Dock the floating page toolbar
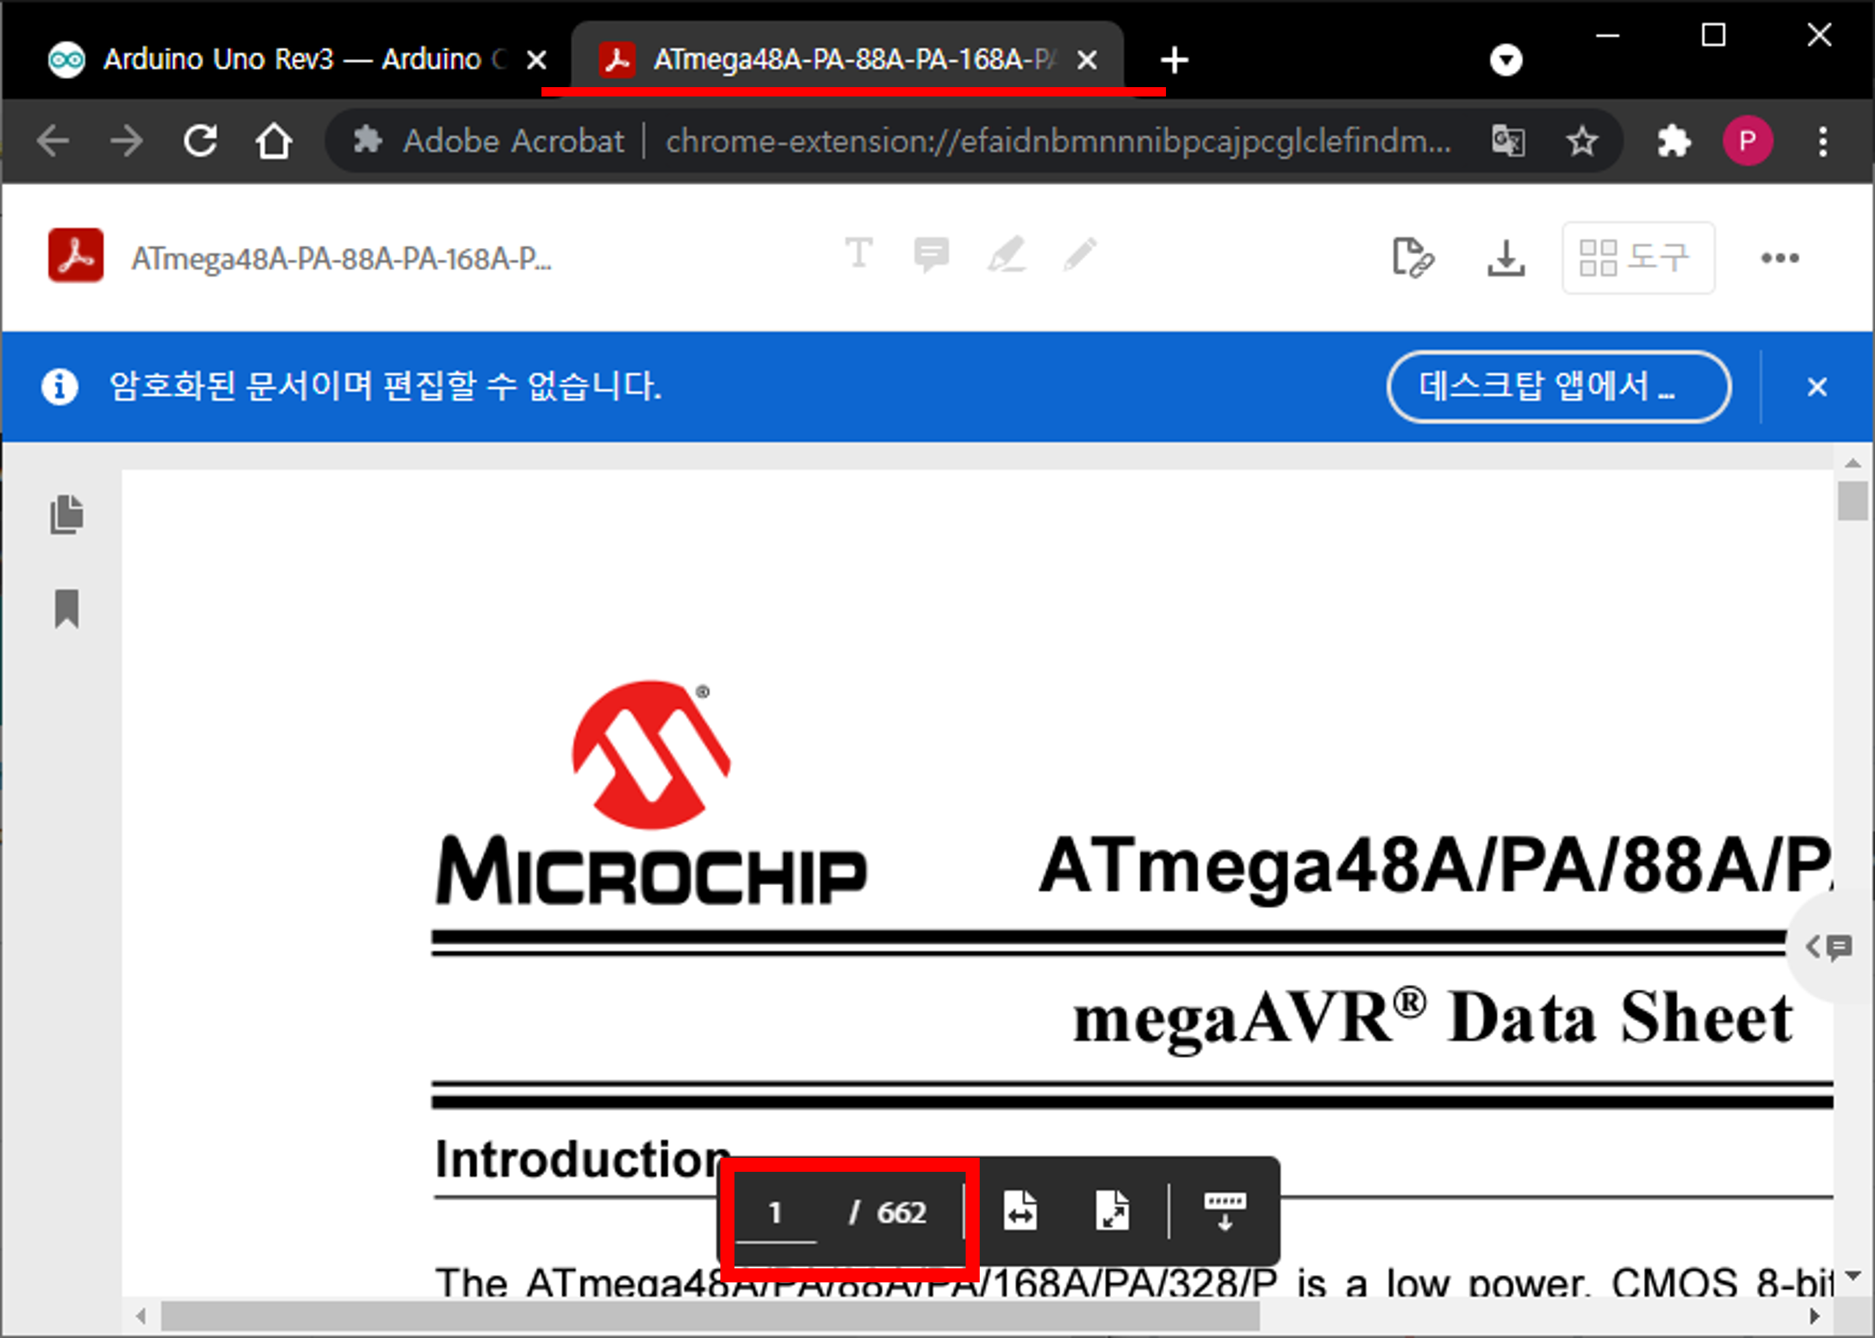This screenshot has height=1338, width=1875. coord(1224,1211)
